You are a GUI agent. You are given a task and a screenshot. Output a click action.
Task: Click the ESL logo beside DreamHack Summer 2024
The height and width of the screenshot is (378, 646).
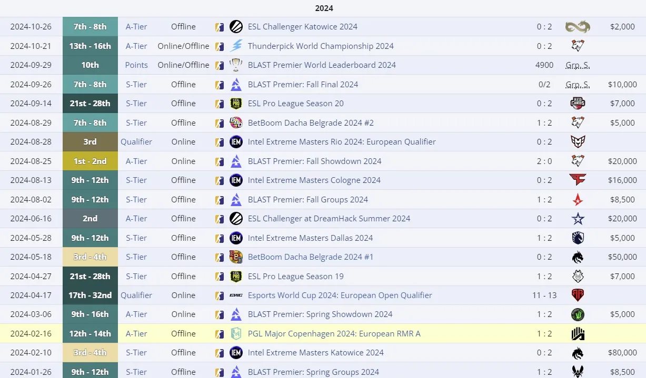(236, 219)
